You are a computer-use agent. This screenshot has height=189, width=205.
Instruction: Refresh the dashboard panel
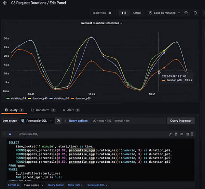pos(195,13)
